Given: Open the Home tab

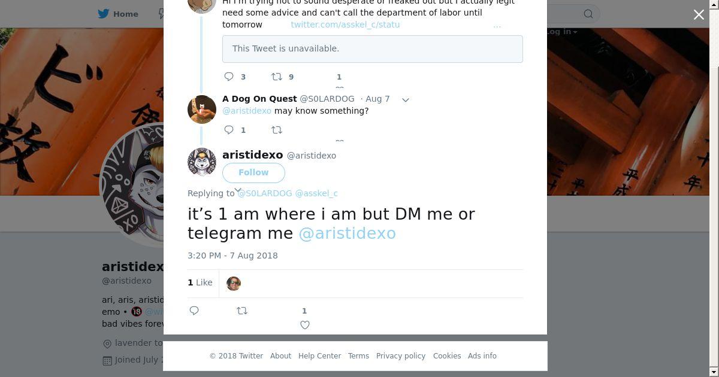Looking at the screenshot, I should 118,14.
